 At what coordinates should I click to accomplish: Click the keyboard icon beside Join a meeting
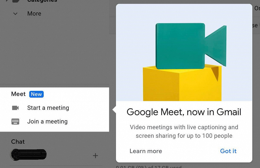(x=15, y=122)
